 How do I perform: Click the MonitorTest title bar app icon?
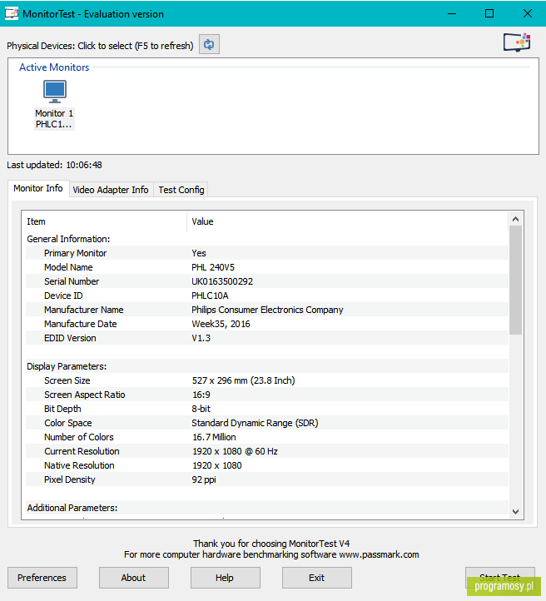click(x=12, y=14)
